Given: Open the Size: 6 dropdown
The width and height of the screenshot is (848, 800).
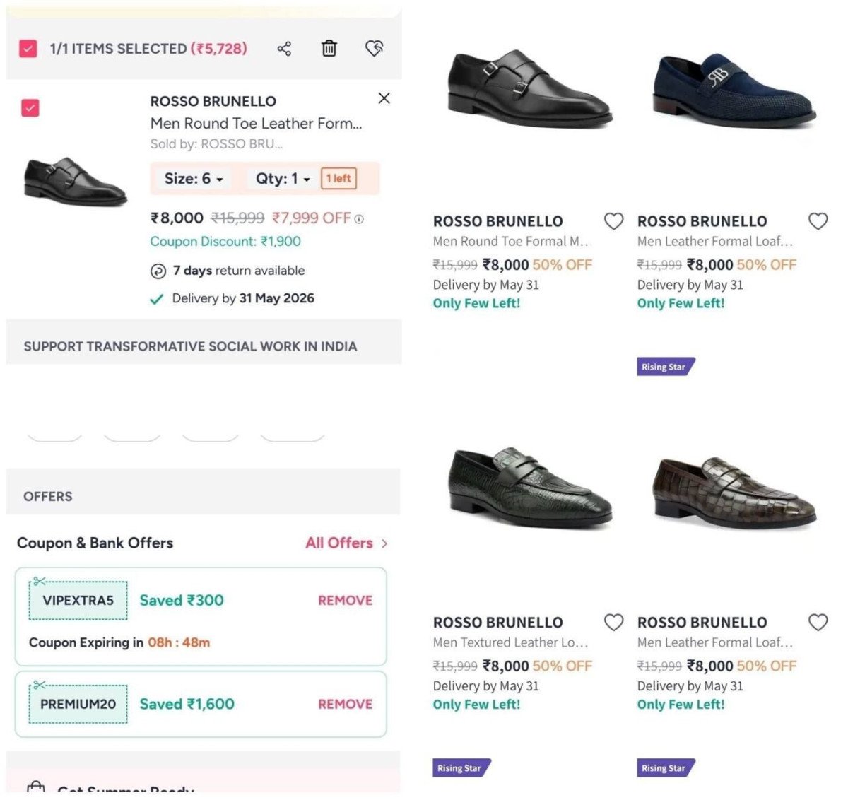Looking at the screenshot, I should pos(194,179).
